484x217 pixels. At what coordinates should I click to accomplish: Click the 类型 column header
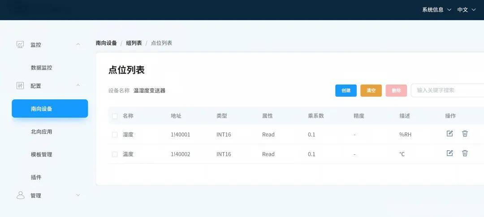click(222, 116)
